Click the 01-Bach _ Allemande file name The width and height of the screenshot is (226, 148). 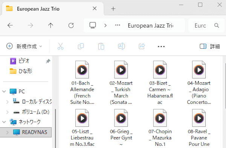82,92
